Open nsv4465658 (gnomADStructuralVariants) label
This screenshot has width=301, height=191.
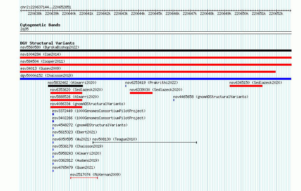point(211,97)
